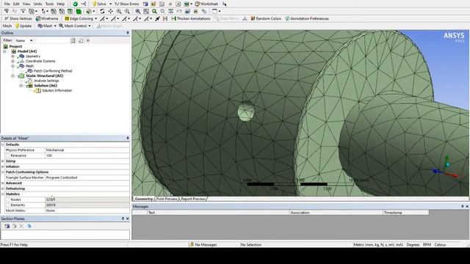Screen dimensions: 470x264
Task: Open the Help menu
Action: click(x=60, y=4)
